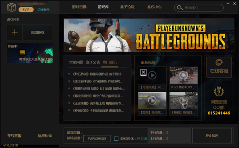Image resolution: width=239 pixels, height=148 pixels.
Task: Switch to the 盒子公告 tab
Action: [93, 62]
